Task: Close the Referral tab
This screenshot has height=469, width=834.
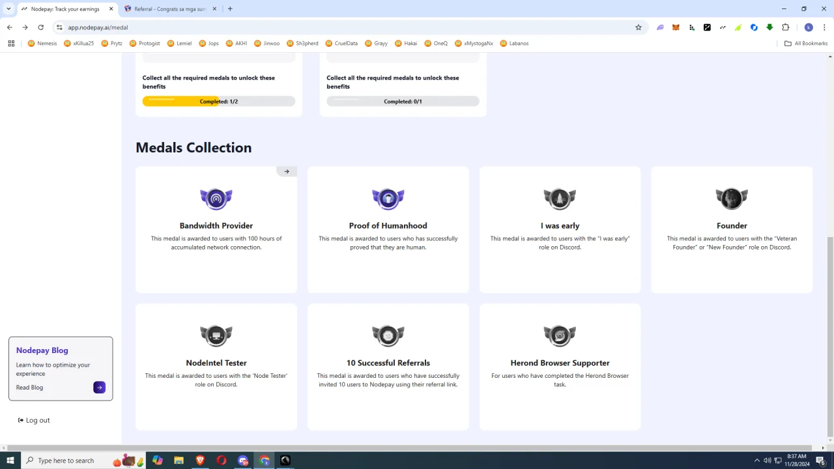Action: pos(214,9)
